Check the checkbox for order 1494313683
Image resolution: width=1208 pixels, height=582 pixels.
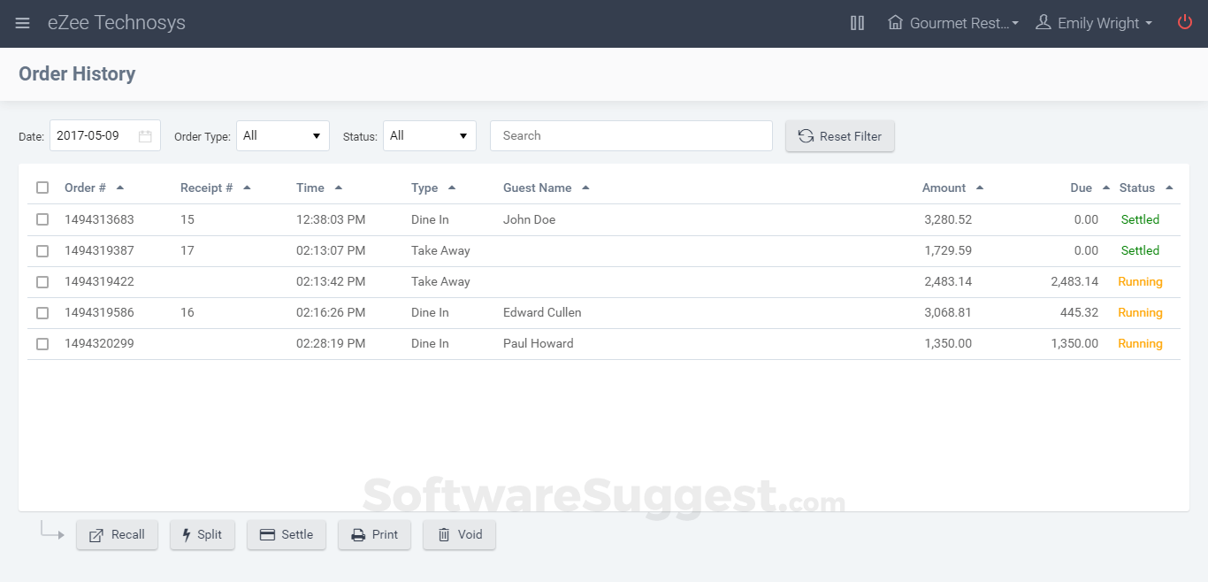click(42, 219)
